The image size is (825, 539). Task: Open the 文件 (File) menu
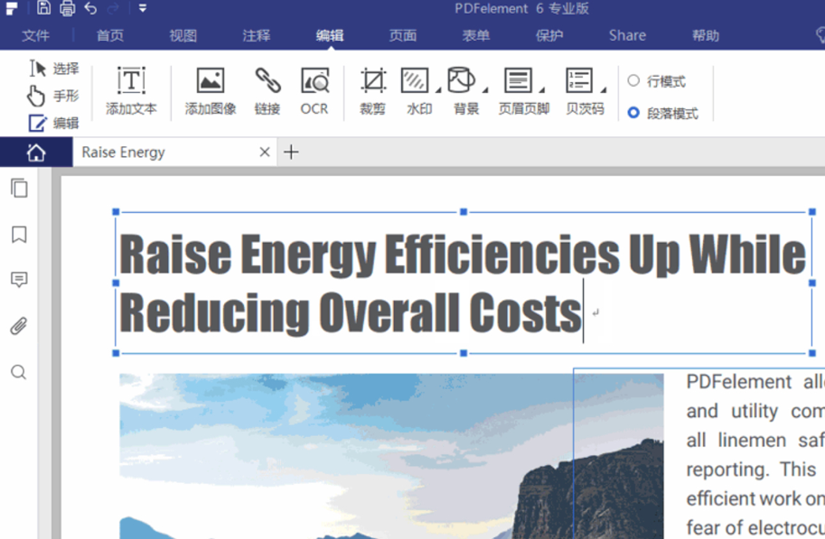pos(35,35)
